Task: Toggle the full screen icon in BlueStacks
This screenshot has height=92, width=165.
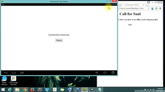Action: 105,73
